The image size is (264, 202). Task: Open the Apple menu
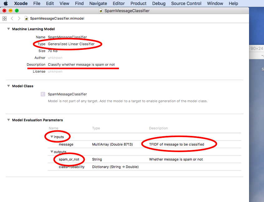coord(6,3)
